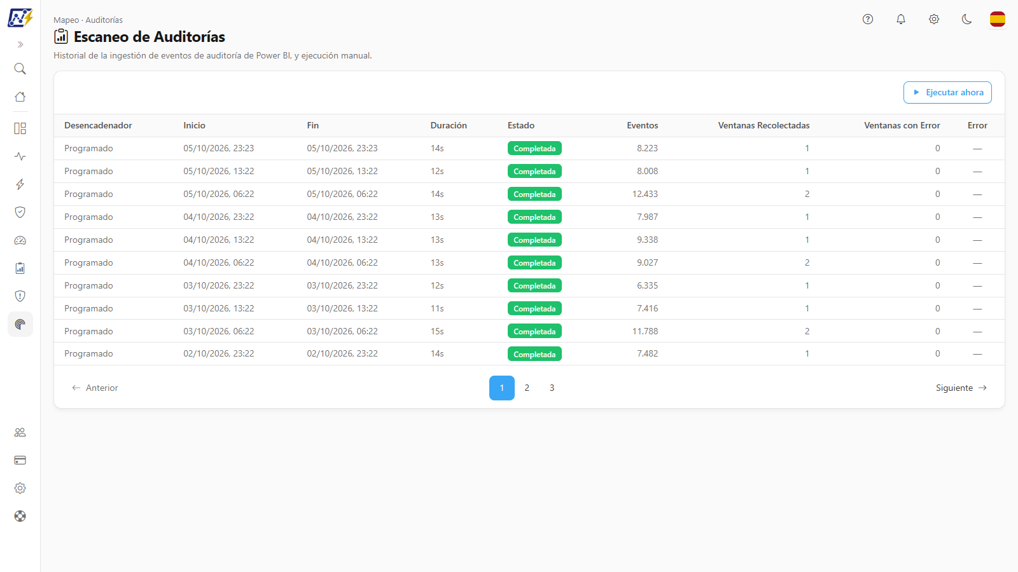
Task: Go to the home icon in the sidebar
Action: [20, 97]
